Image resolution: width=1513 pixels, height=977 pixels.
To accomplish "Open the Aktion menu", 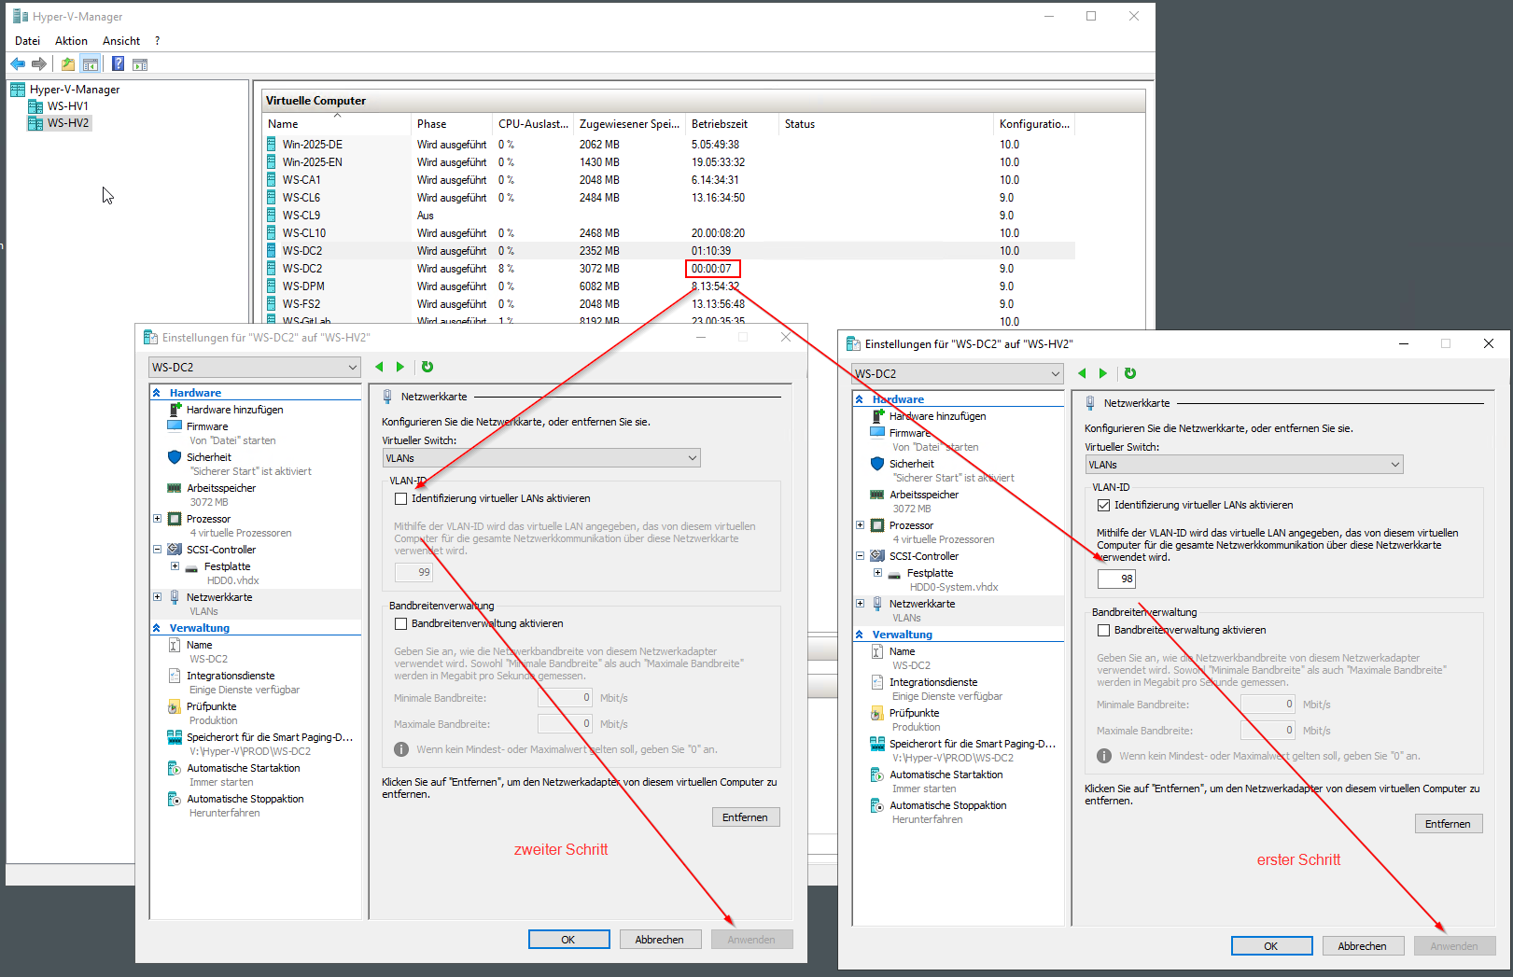I will (71, 41).
